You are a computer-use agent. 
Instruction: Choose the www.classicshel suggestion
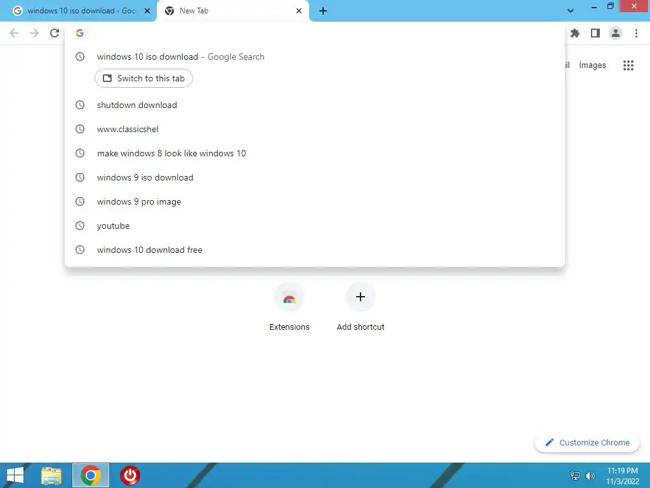point(315,129)
